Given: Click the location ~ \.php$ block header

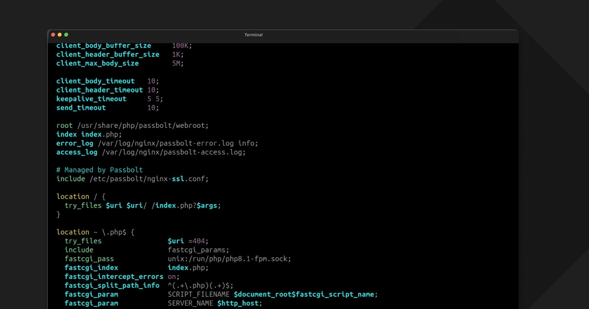Looking at the screenshot, I should click(x=95, y=232).
